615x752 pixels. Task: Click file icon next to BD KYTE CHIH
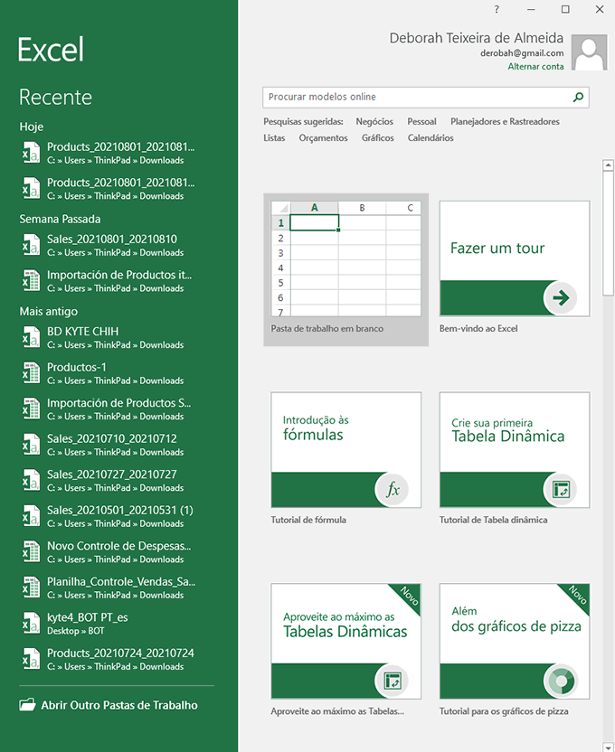click(x=31, y=338)
